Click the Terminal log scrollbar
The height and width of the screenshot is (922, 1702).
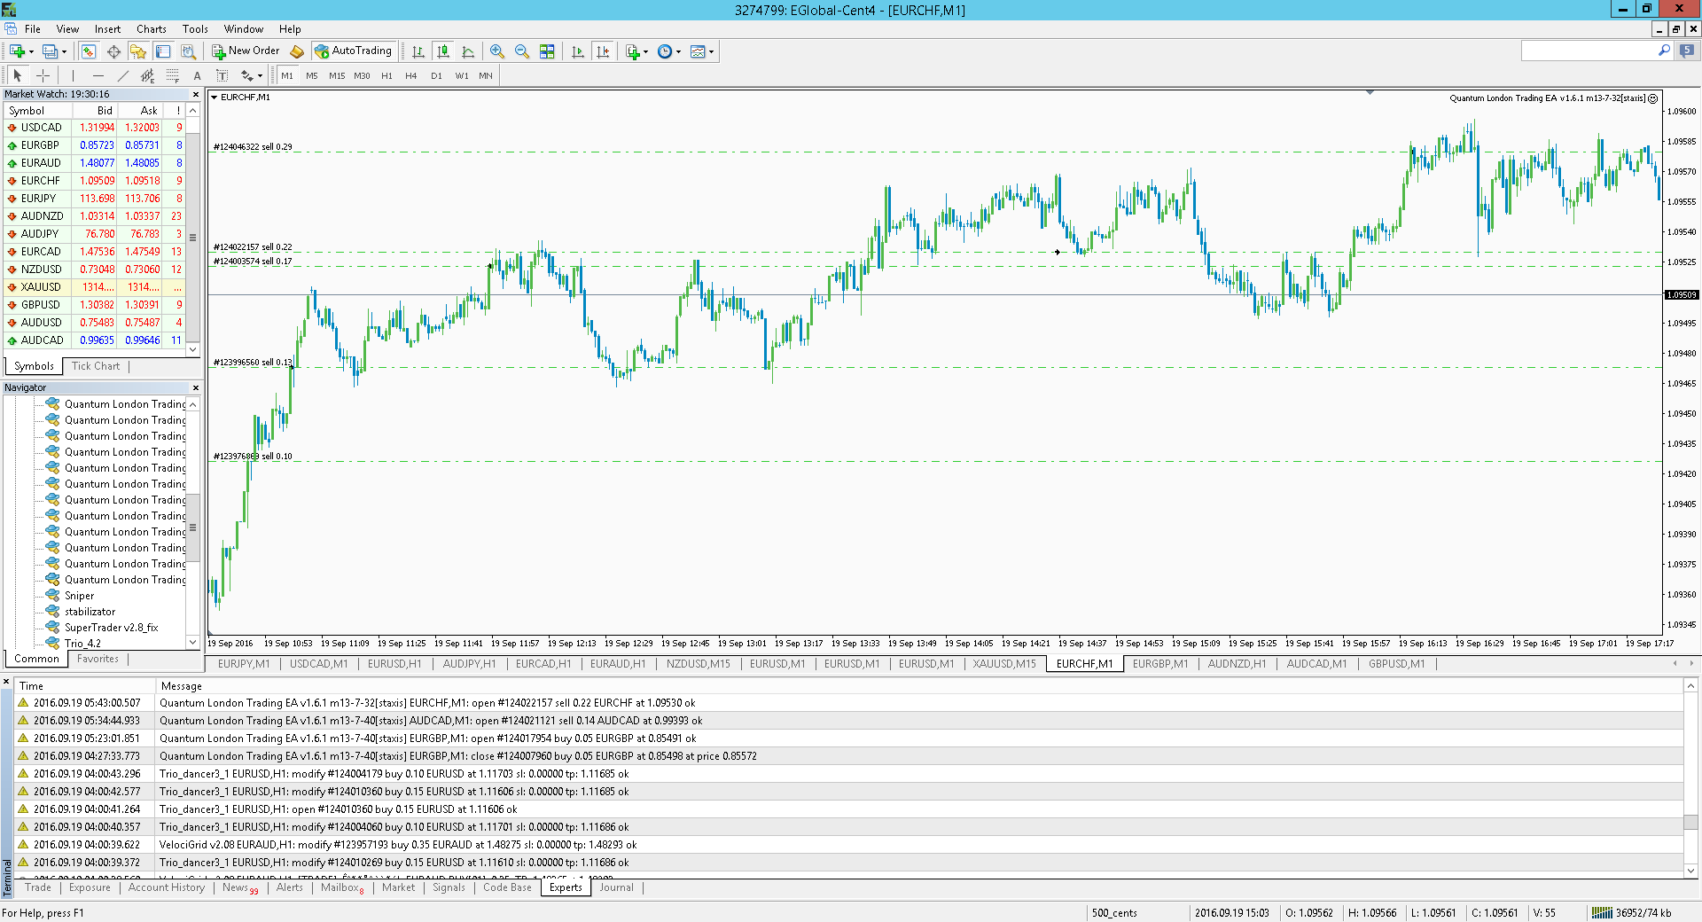(x=1690, y=777)
